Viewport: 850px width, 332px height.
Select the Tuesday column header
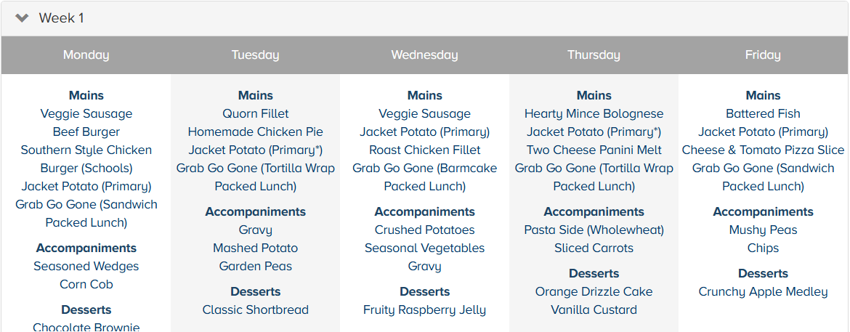pyautogui.click(x=256, y=55)
